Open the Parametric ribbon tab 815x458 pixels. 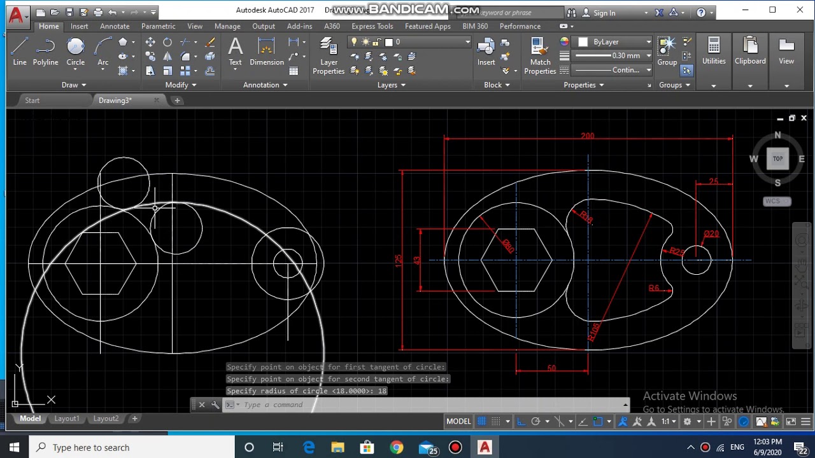point(159,26)
